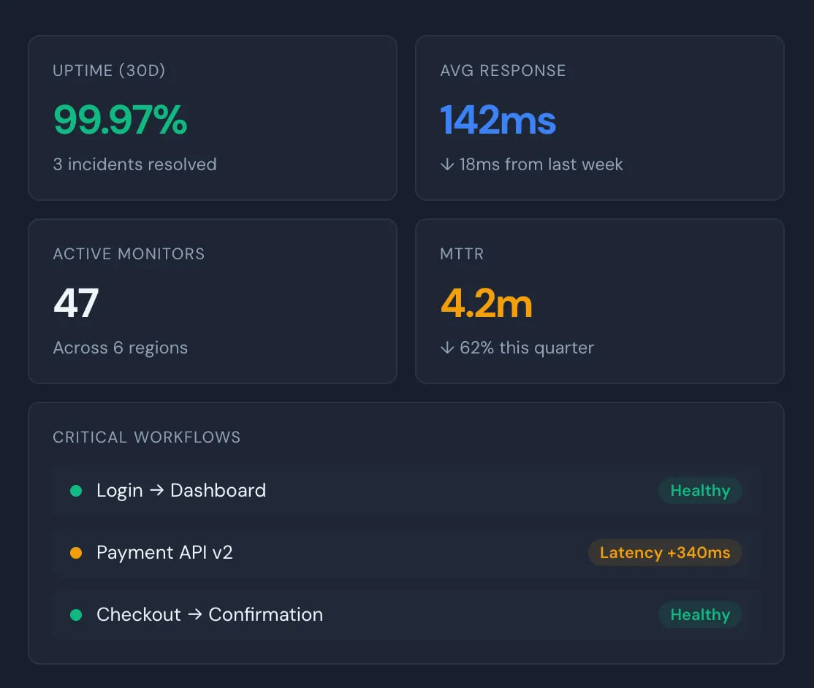
Task: Click the 4.2m MTTR value
Action: 486,302
